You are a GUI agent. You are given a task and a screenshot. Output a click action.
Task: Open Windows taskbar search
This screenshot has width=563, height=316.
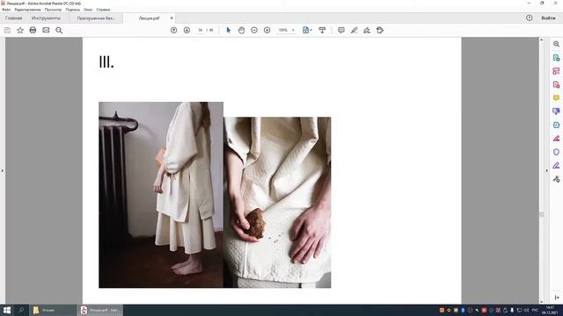[x=21, y=310]
